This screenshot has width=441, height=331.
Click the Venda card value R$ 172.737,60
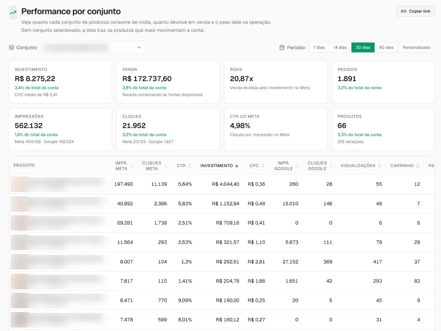tap(147, 79)
